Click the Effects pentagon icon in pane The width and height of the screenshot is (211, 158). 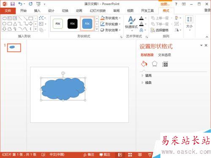(x=154, y=64)
